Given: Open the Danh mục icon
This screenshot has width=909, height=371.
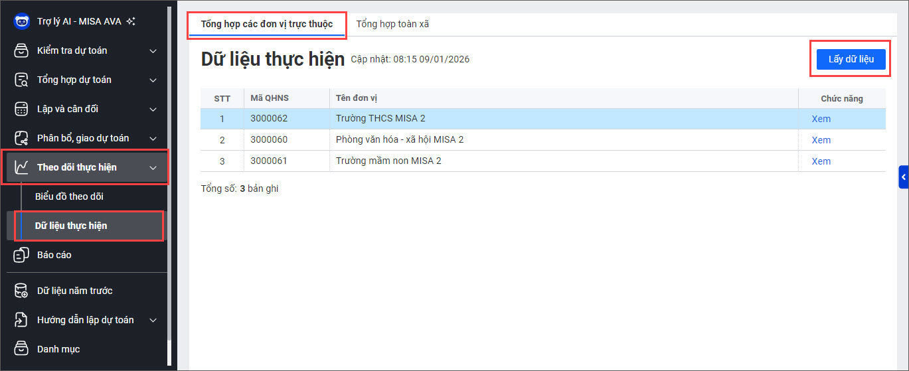Looking at the screenshot, I should 22,349.
